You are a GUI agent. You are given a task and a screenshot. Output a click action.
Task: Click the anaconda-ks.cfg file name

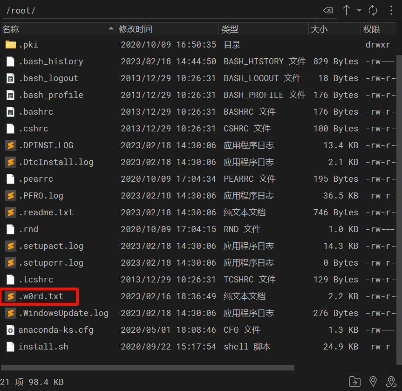(56, 330)
